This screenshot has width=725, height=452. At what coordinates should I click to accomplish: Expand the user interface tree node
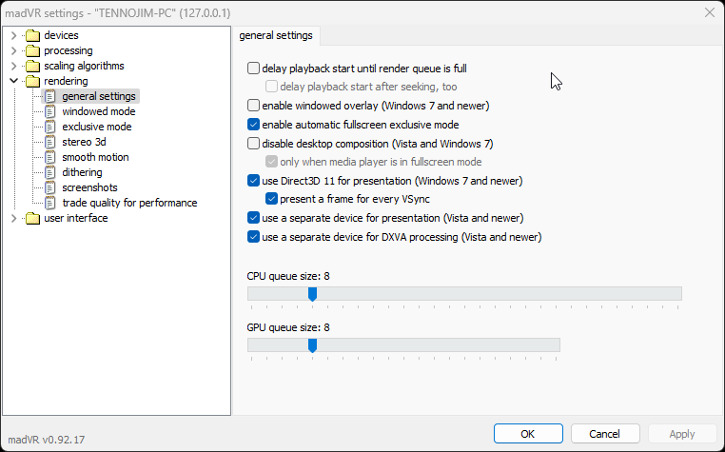14,218
